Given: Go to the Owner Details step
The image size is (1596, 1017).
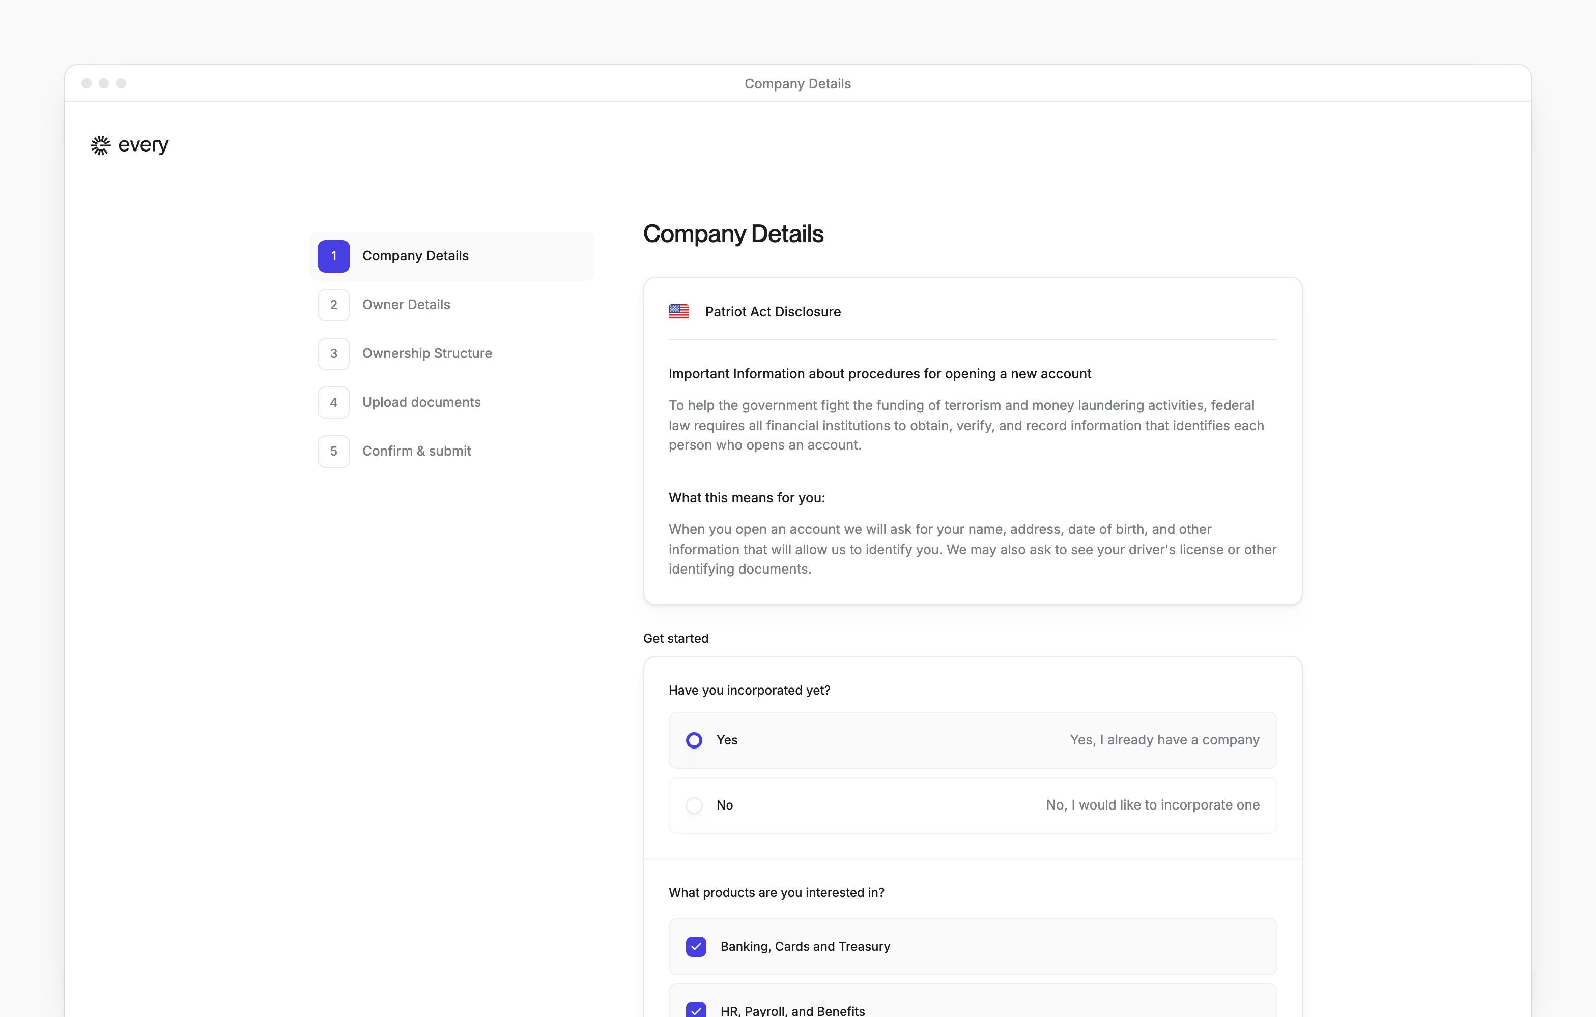Looking at the screenshot, I should pyautogui.click(x=451, y=305).
